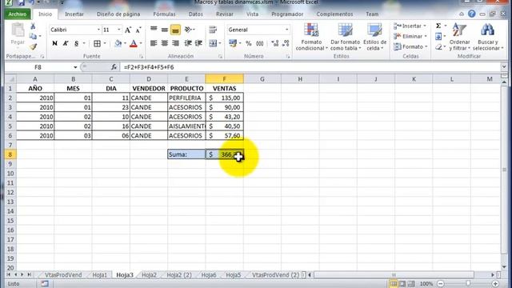Open Excel Help question mark
The width and height of the screenshot is (512, 288).
pyautogui.click(x=471, y=14)
